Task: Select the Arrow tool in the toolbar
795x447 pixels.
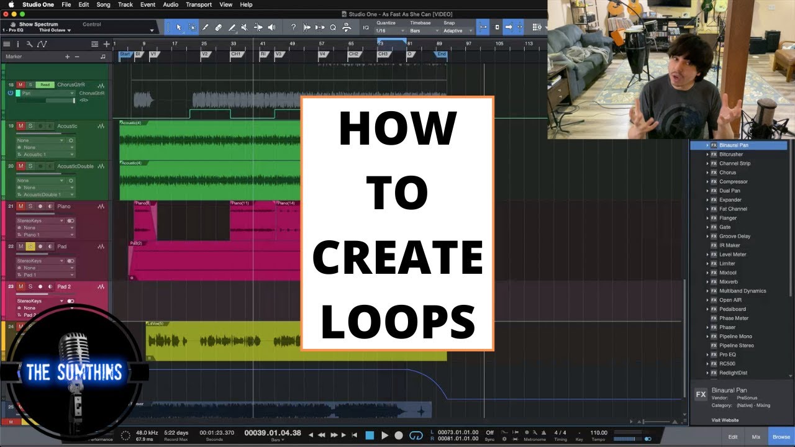Action: 179,27
